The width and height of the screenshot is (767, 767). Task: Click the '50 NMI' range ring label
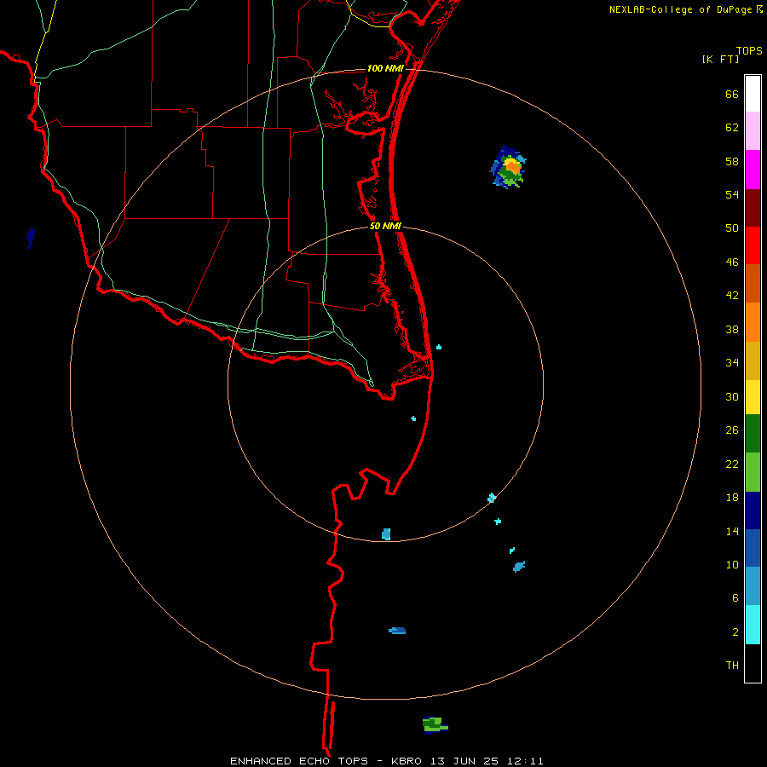(385, 226)
